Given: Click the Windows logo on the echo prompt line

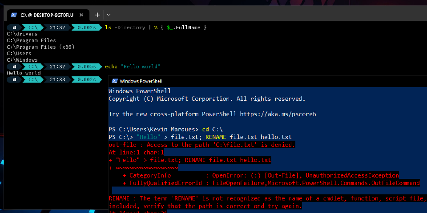Looking at the screenshot, I should click(14, 67).
